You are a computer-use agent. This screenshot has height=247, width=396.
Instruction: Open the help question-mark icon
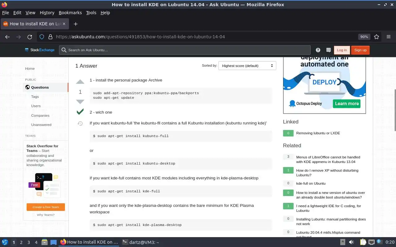click(318, 50)
